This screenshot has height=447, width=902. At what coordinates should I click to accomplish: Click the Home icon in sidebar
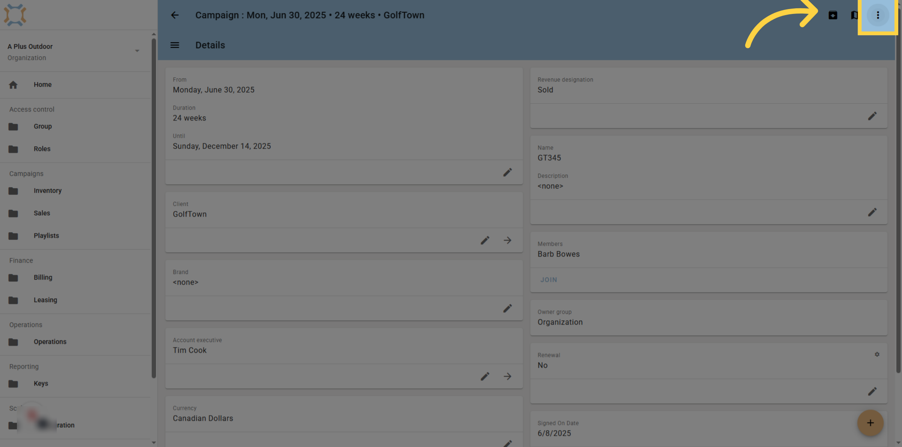click(13, 85)
